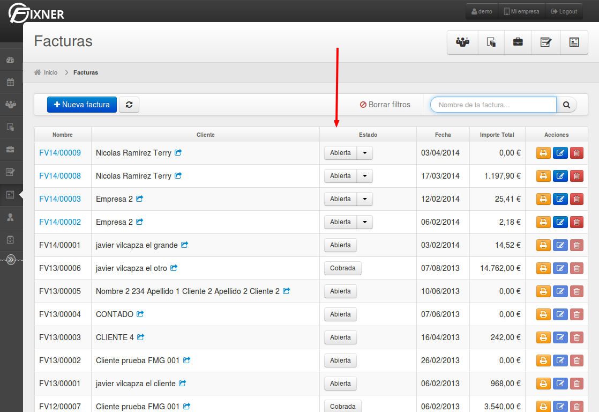Click the clients group icon in top toolbar
The width and height of the screenshot is (599, 412).
[x=462, y=42]
